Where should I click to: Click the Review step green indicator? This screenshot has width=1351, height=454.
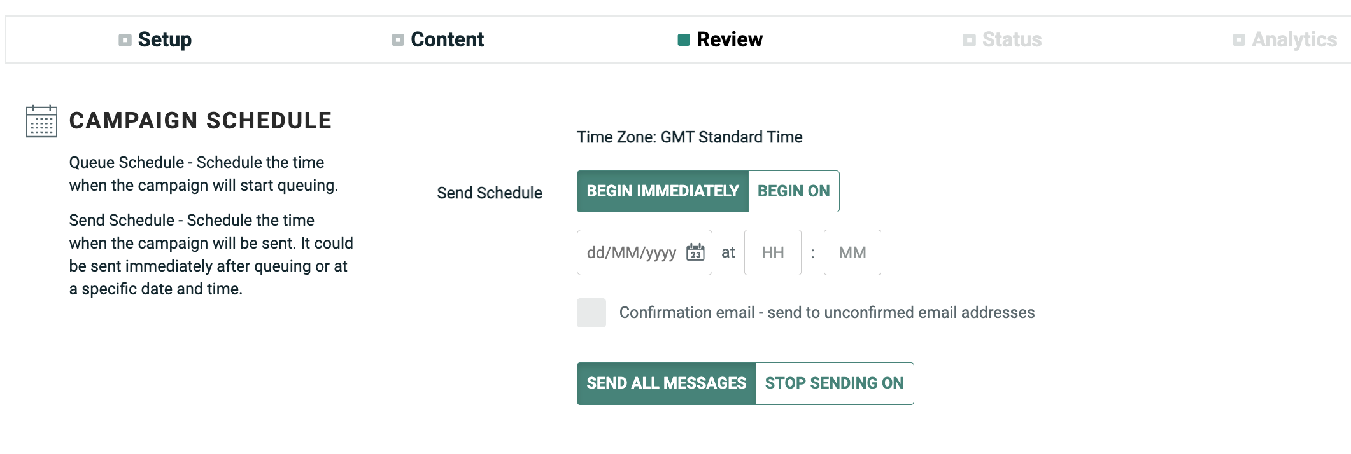pos(684,40)
